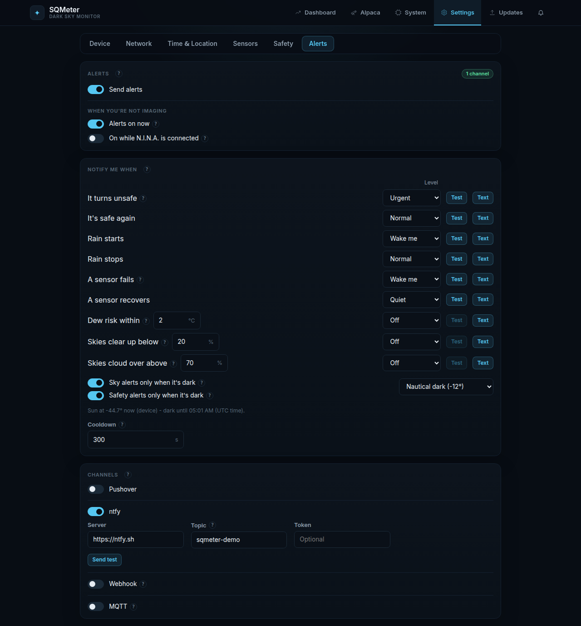Image resolution: width=581 pixels, height=626 pixels.
Task: Click help icon for N.I.N.A. connected option
Action: 205,139
